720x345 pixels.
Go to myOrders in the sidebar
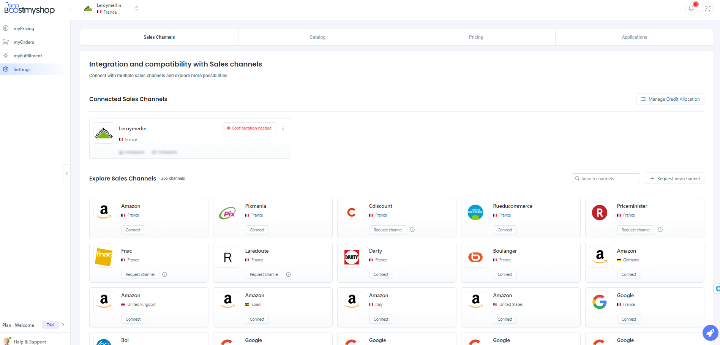coord(24,42)
